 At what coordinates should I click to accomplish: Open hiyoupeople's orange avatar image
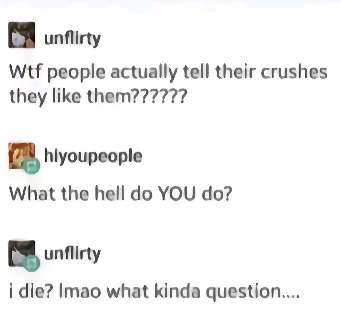click(21, 156)
